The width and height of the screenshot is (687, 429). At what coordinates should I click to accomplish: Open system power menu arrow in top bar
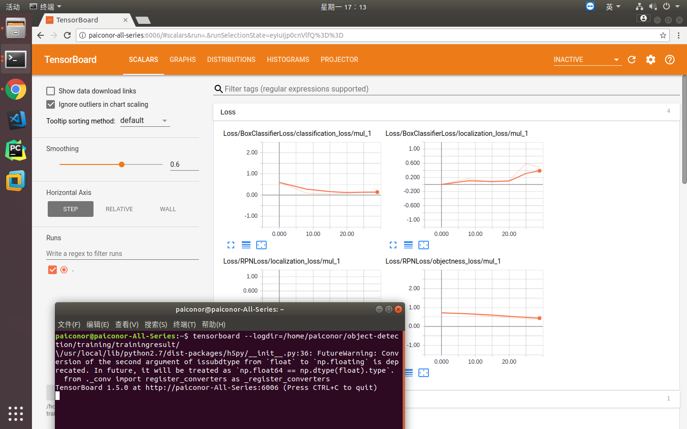click(x=677, y=7)
